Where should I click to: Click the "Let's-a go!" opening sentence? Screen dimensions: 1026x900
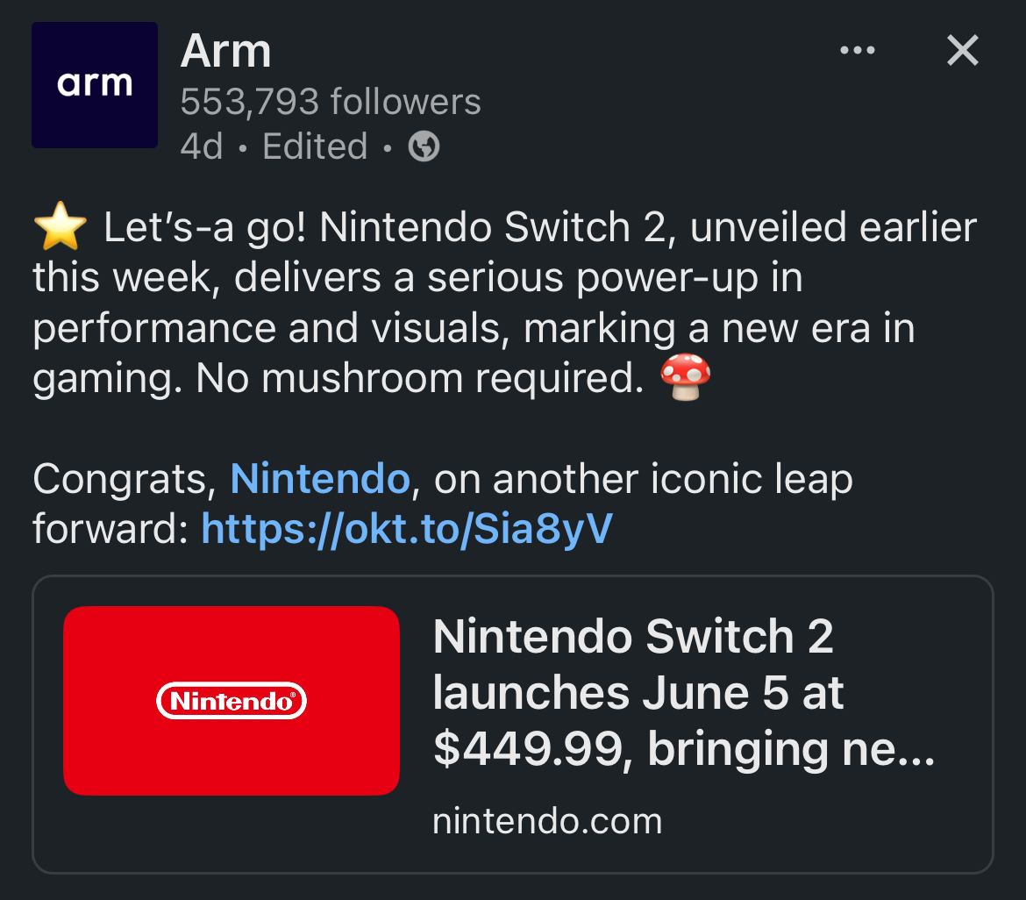(x=205, y=228)
